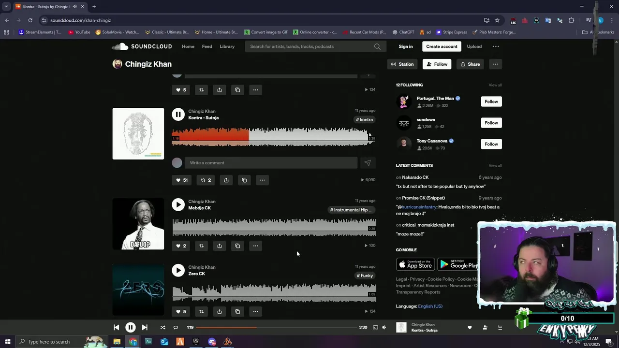Open the top navigation more menu
This screenshot has height=348, width=619.
(x=496, y=46)
